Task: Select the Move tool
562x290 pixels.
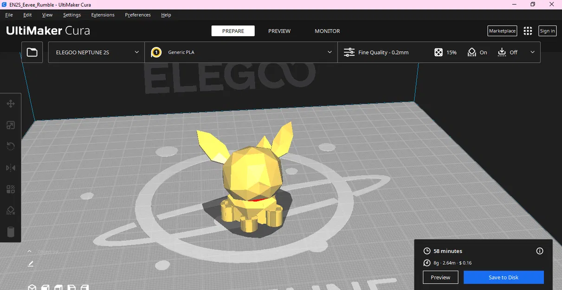Action: click(x=11, y=103)
